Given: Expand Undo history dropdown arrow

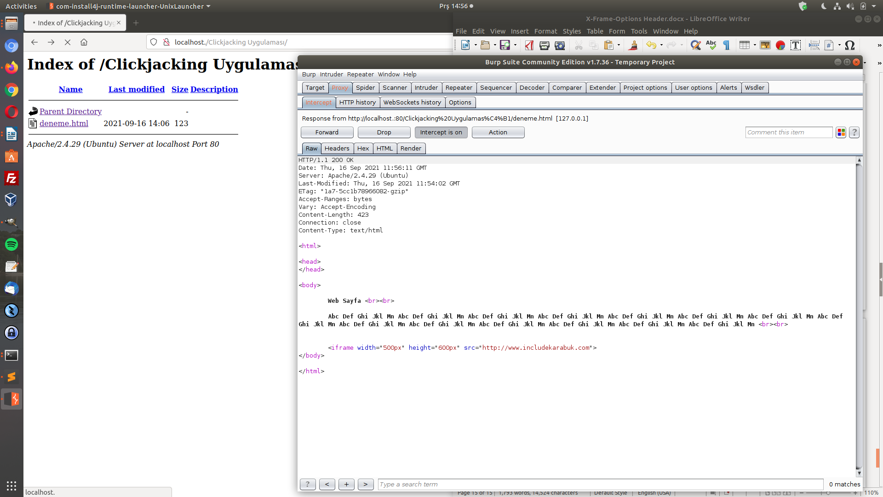Looking at the screenshot, I should (661, 45).
